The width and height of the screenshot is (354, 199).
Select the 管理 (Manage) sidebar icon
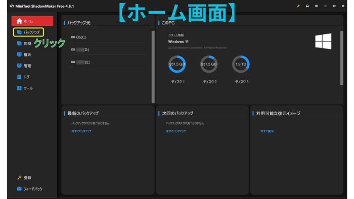[x=19, y=66]
